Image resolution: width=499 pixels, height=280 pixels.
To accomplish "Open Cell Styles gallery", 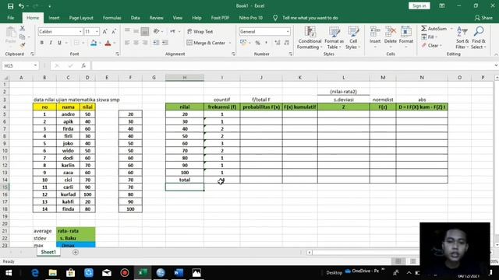I will click(353, 38).
